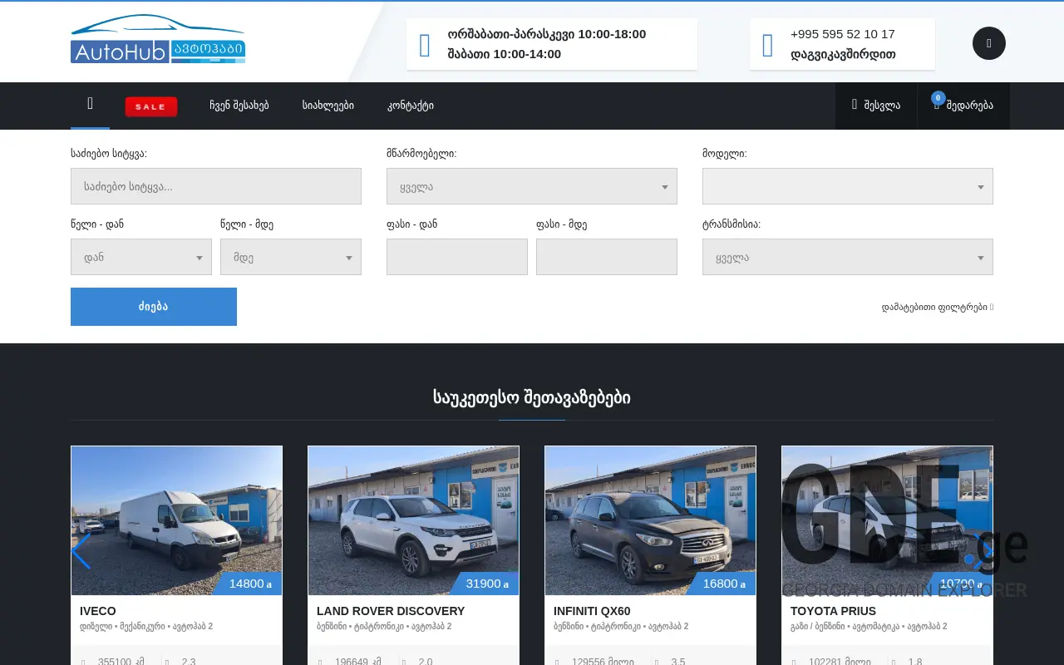Screen dimensions: 1064x665
Task: Open the მოდელი dropdown
Action: point(847,186)
